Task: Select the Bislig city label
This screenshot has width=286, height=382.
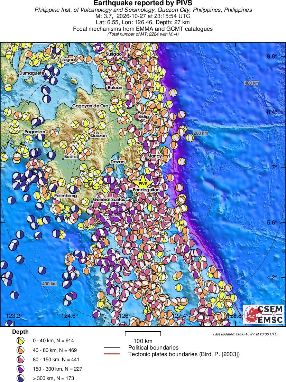Action: 144,117
